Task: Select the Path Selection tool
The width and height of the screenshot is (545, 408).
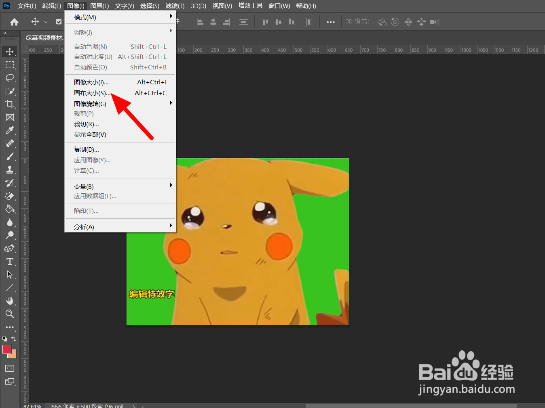Action: coord(10,275)
